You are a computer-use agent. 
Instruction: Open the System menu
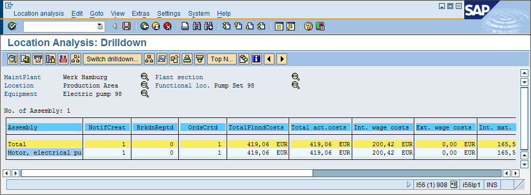199,14
